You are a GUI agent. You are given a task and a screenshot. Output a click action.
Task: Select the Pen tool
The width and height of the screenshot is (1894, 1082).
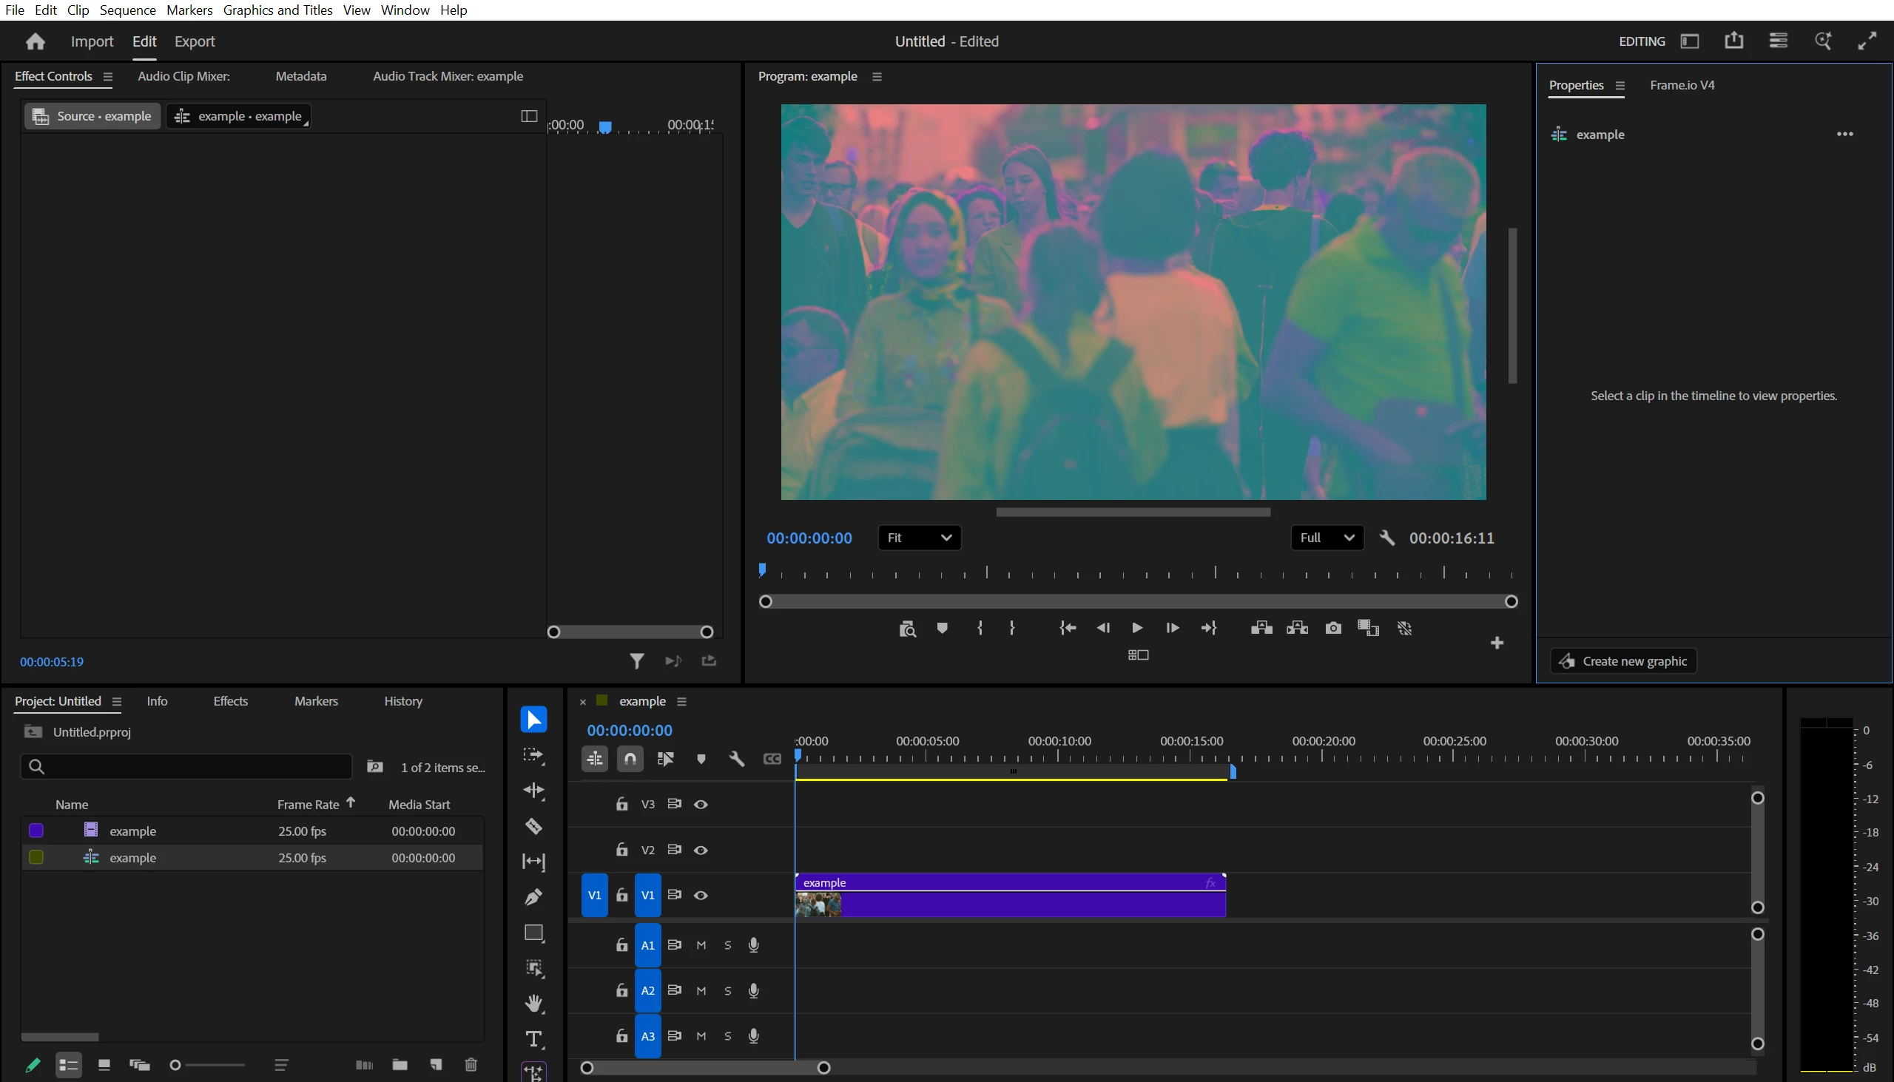click(x=533, y=897)
